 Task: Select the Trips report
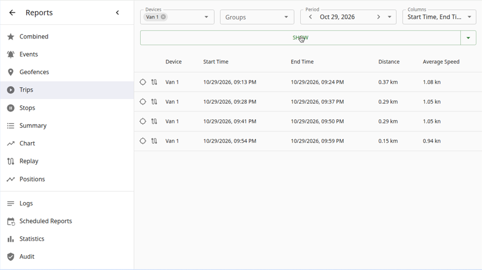point(67,90)
